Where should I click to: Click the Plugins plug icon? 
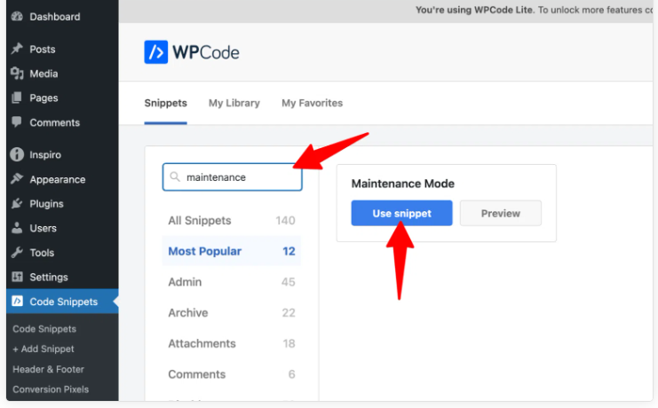(x=17, y=204)
